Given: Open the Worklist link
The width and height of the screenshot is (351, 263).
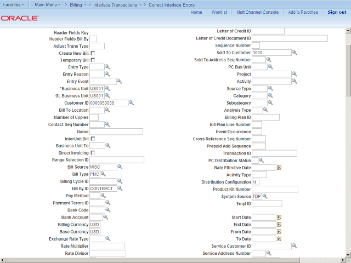Looking at the screenshot, I should [219, 12].
